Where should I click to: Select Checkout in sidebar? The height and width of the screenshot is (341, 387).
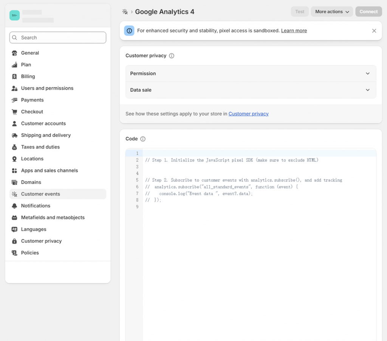(58, 112)
